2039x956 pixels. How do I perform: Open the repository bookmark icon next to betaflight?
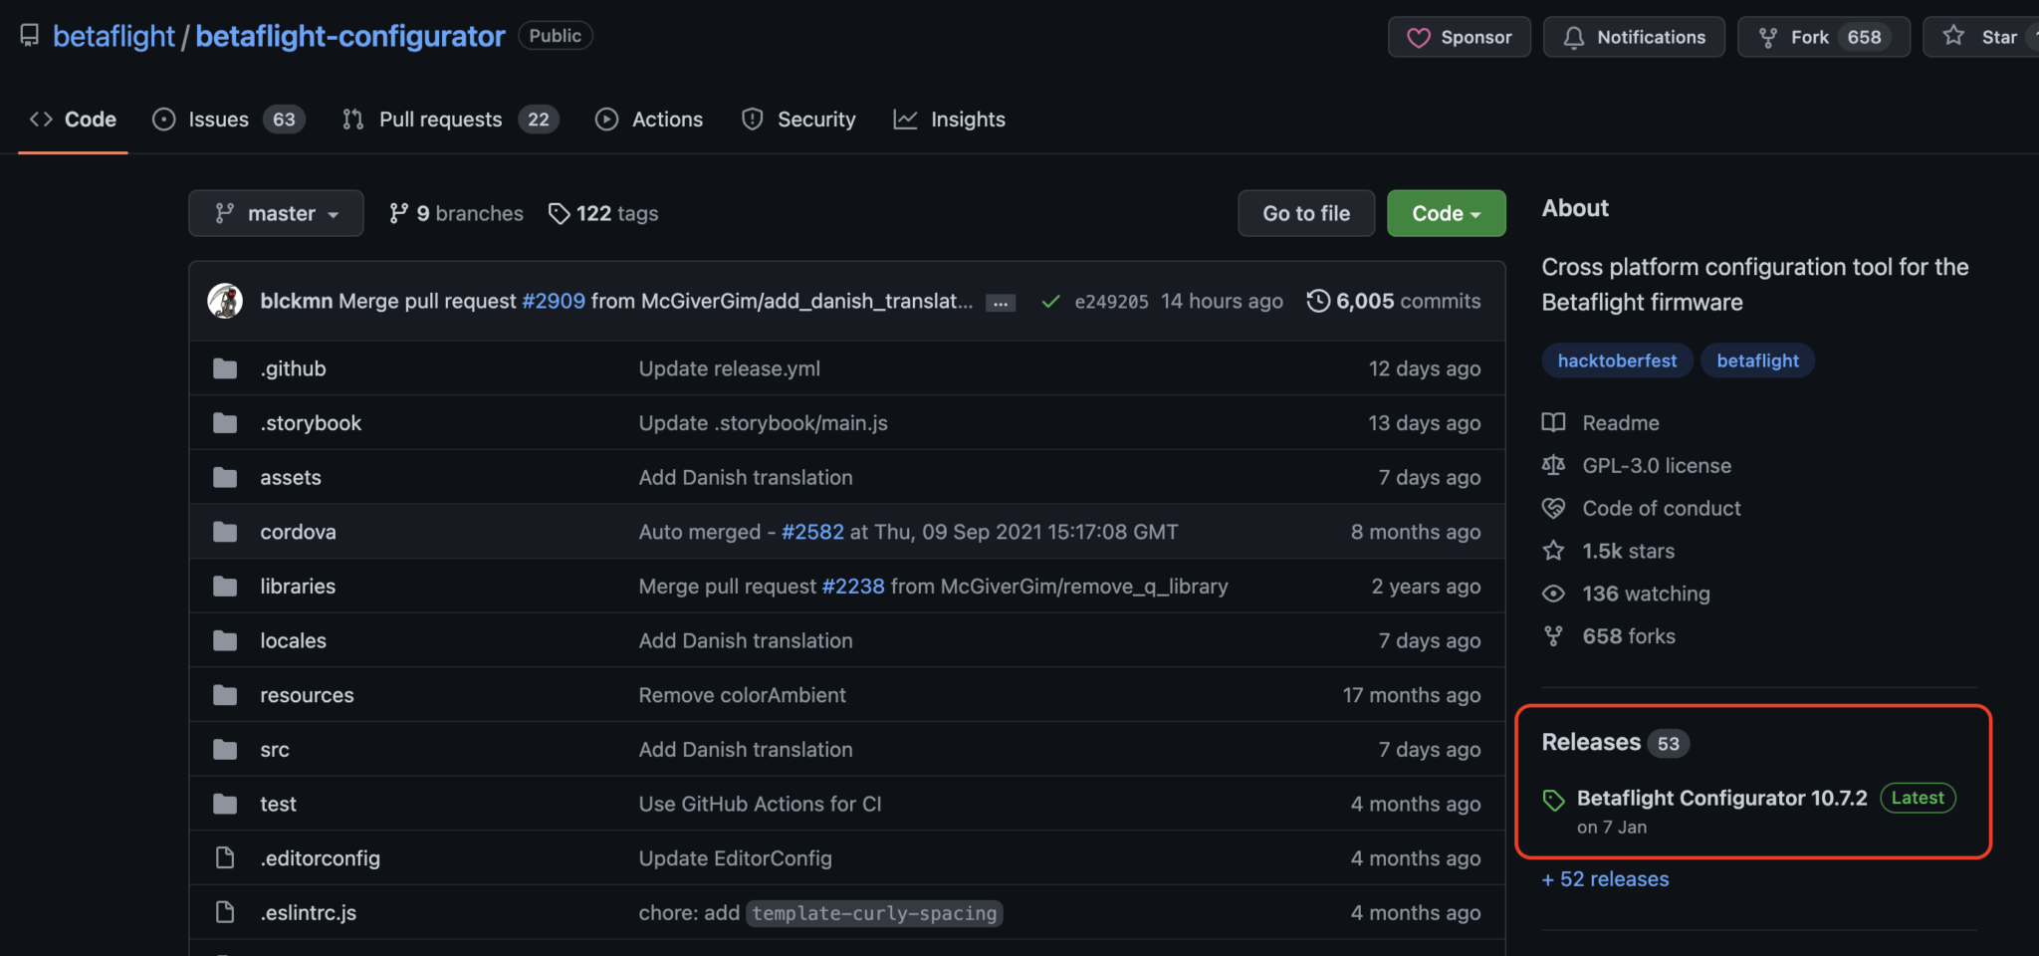click(29, 35)
